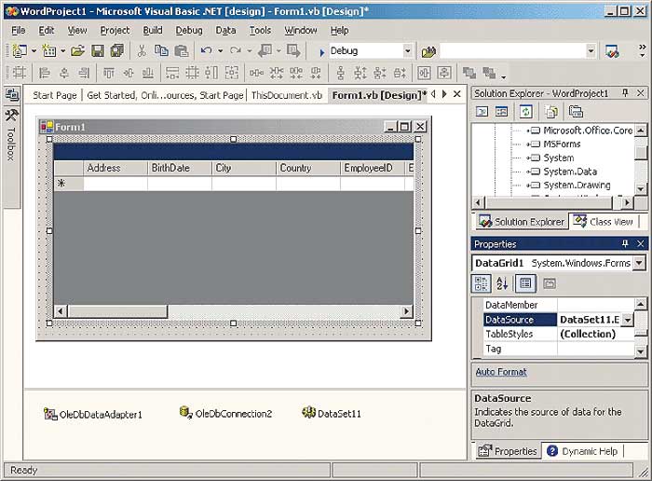
Task: Click the TableStyles property row
Action: pos(557,334)
